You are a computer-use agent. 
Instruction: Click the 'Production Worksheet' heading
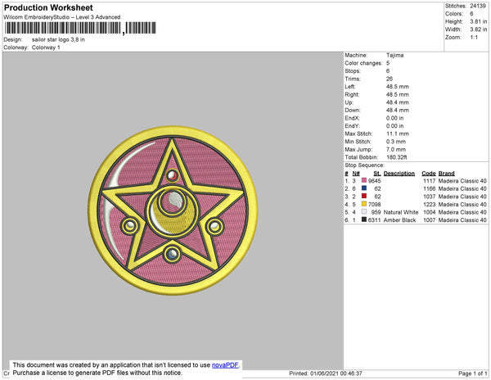pos(48,7)
